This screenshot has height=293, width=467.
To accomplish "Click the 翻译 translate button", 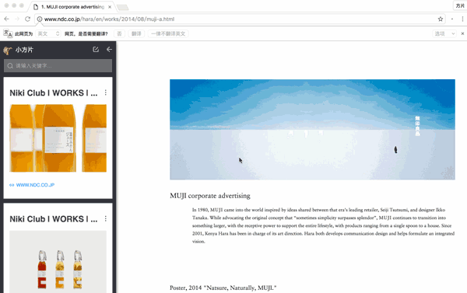I will [x=136, y=33].
